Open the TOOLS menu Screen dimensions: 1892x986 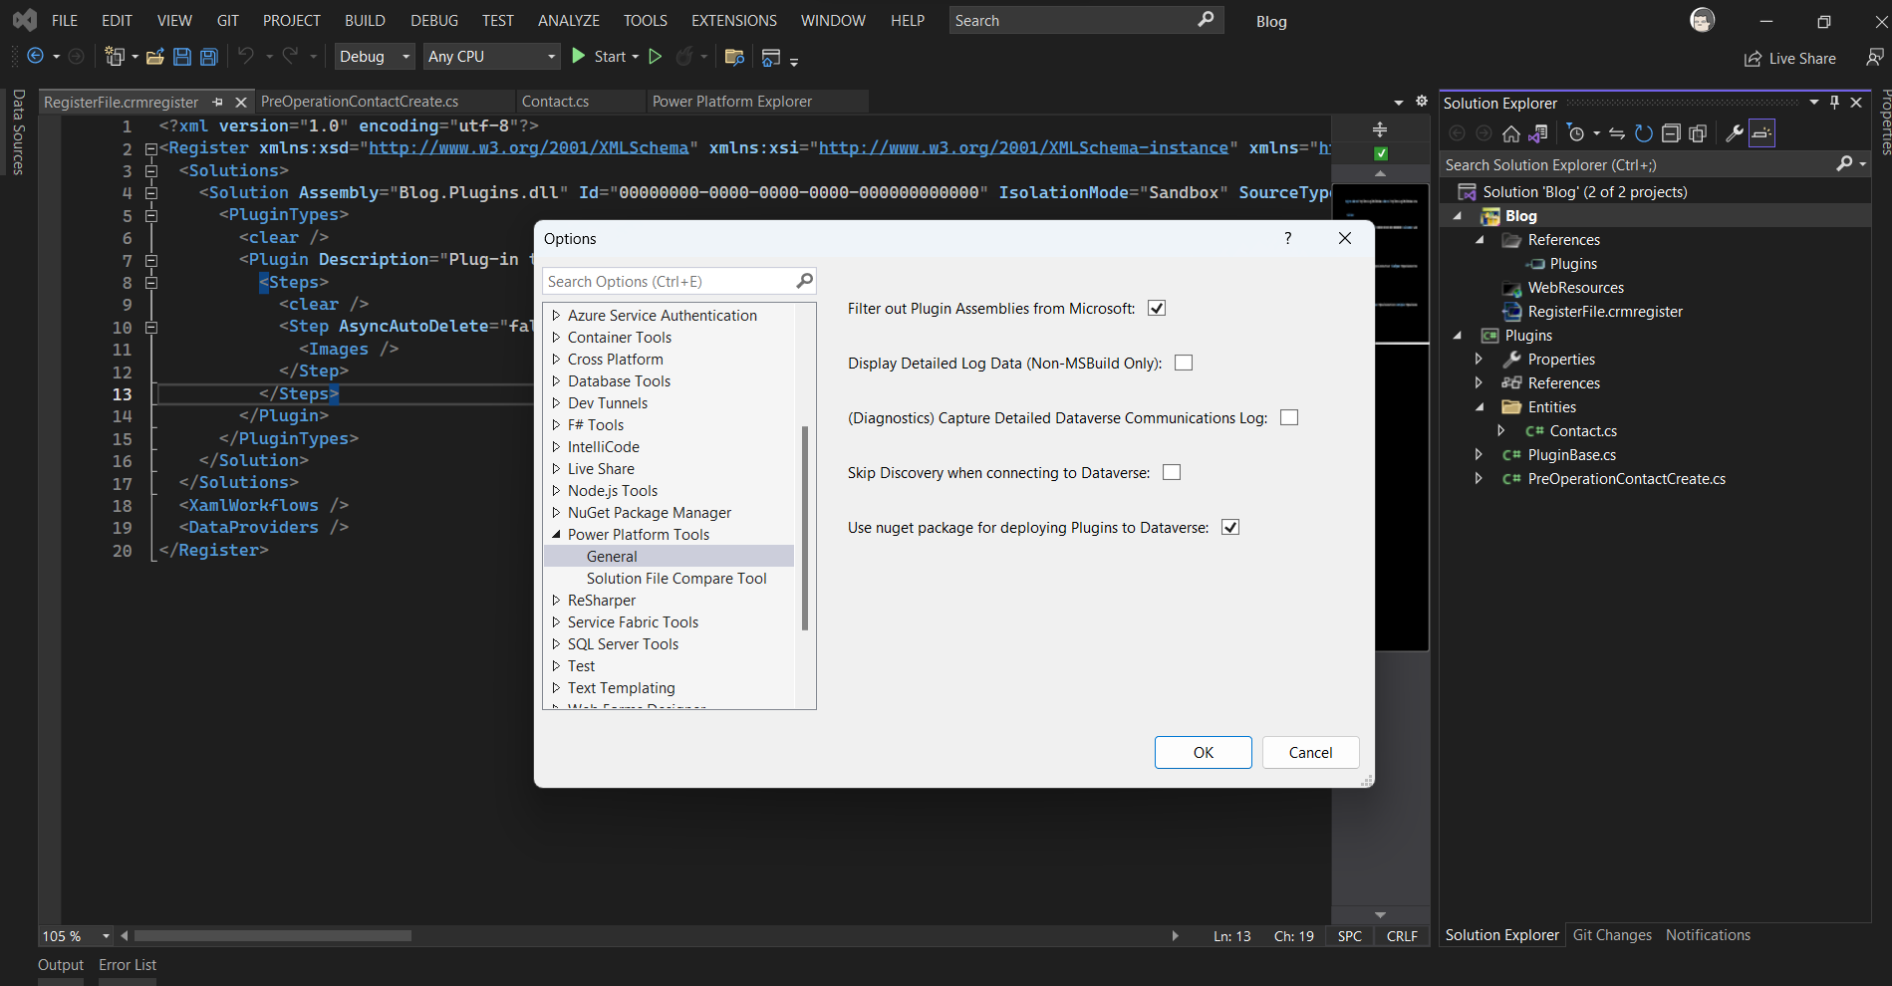646,20
